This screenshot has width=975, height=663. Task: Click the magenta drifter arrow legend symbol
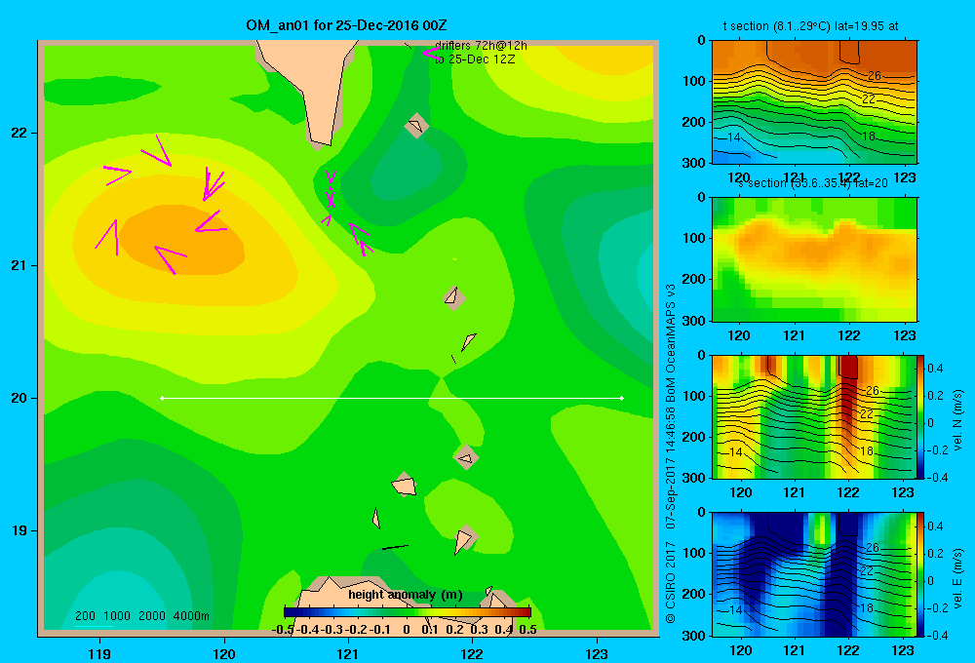431,53
